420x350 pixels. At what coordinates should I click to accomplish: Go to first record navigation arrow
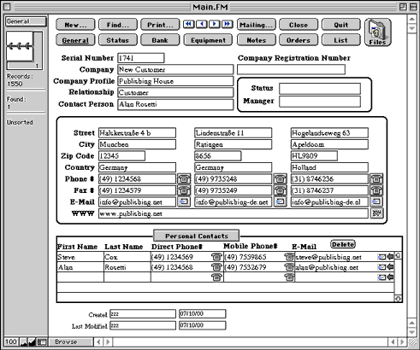tap(189, 25)
